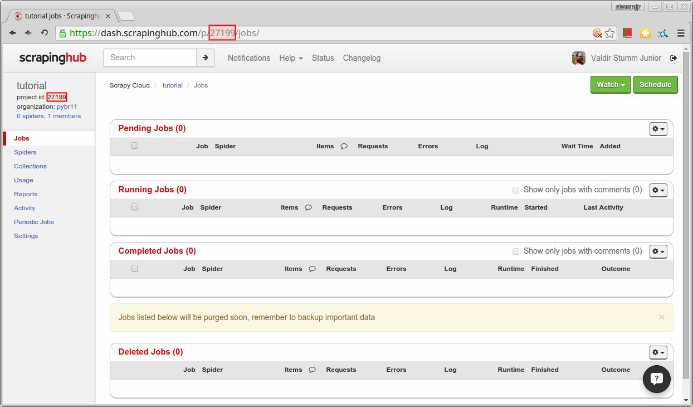This screenshot has width=693, height=407.
Task: Click the 'Started' column header in Running Jobs
Action: 536,207
